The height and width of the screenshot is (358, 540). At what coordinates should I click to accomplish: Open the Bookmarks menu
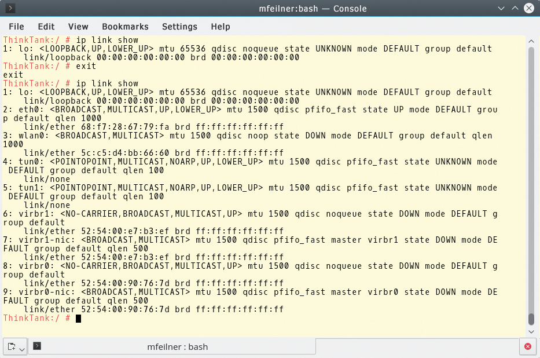pyautogui.click(x=125, y=27)
